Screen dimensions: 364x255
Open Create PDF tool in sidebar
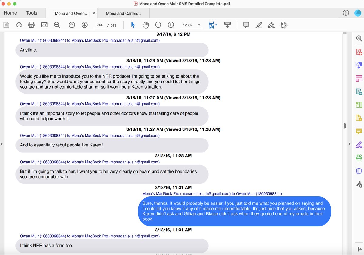(359, 52)
